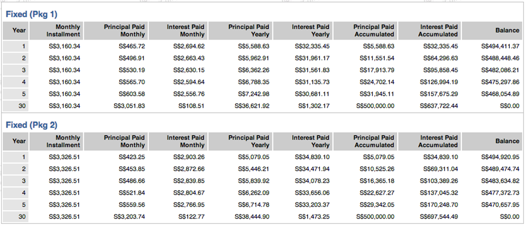Click the S$3,326.51 installment in Pkg 2 year 1
Image resolution: width=525 pixels, height=225 pixels.
click(x=64, y=157)
